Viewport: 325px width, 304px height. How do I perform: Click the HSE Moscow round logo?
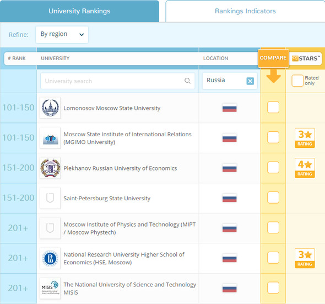click(50, 258)
